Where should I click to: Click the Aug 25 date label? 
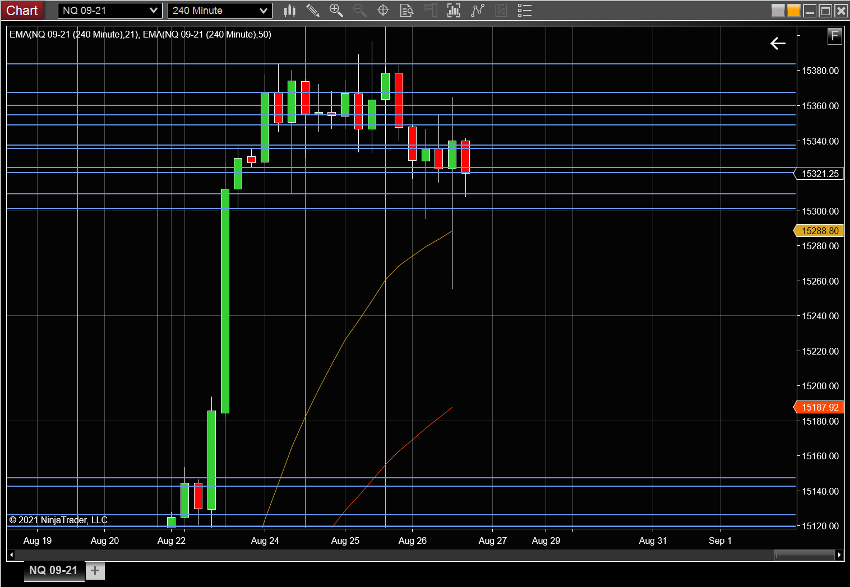(x=345, y=541)
